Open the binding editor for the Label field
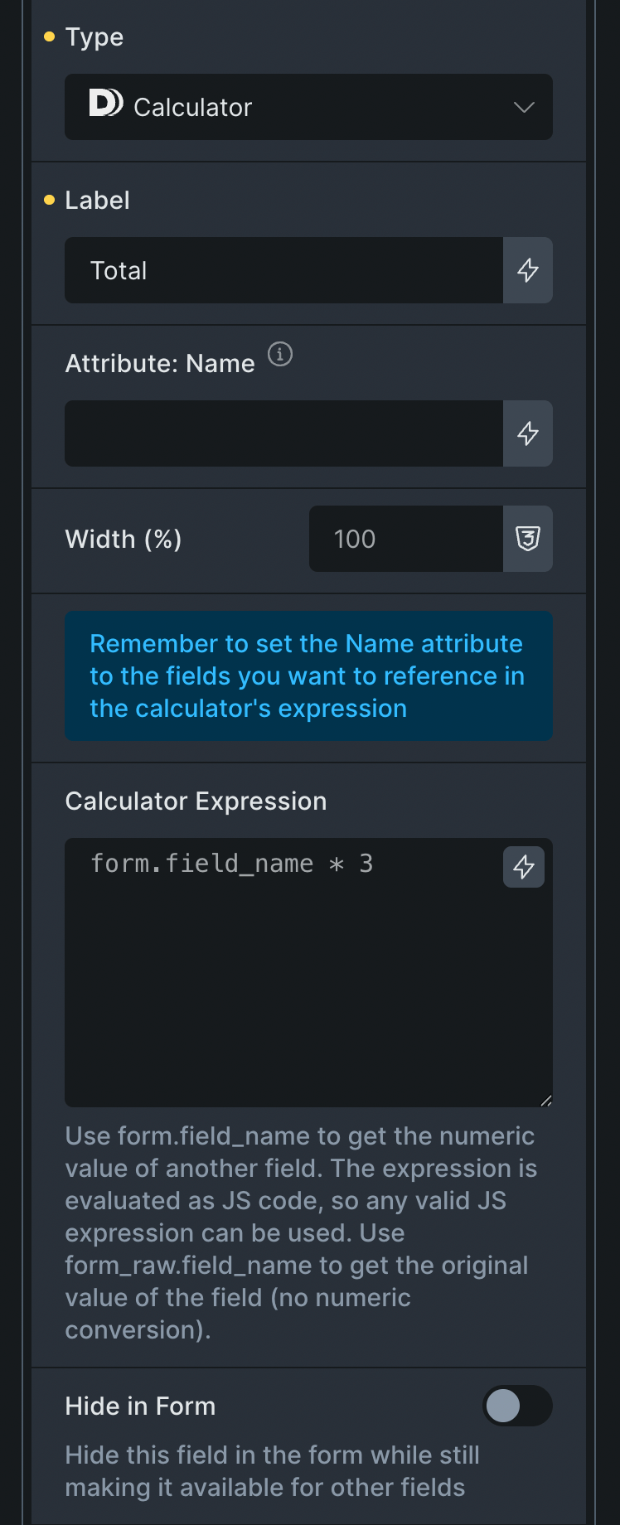Screen dimensions: 620x1525 point(528,270)
